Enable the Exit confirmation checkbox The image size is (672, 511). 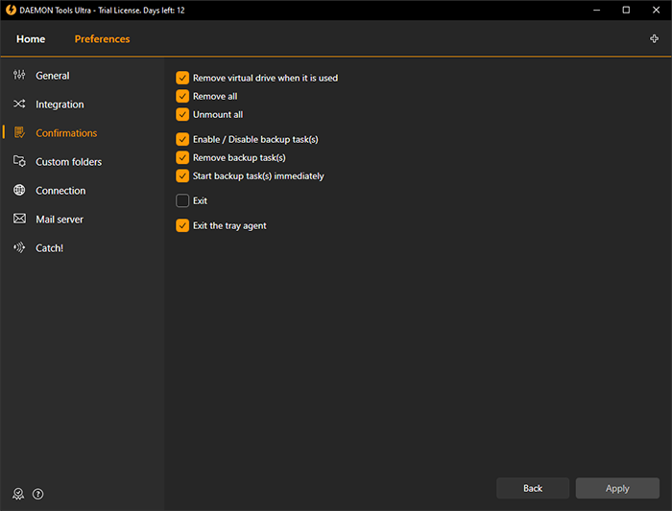click(182, 200)
